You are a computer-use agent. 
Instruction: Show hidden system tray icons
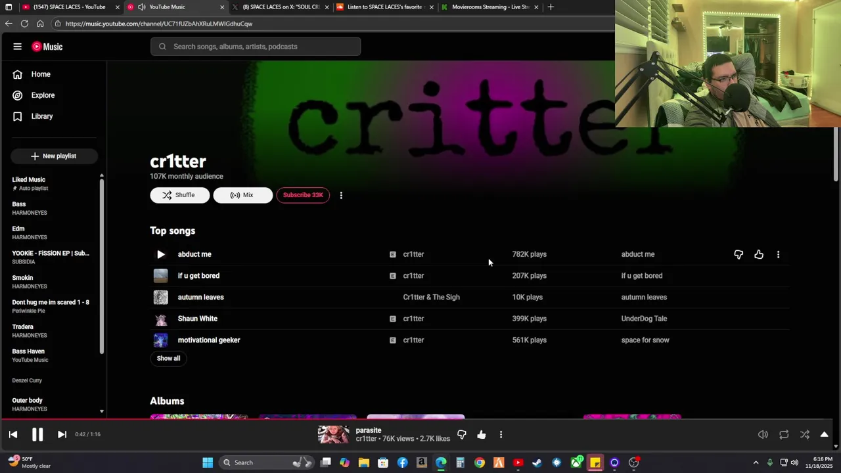tap(756, 462)
